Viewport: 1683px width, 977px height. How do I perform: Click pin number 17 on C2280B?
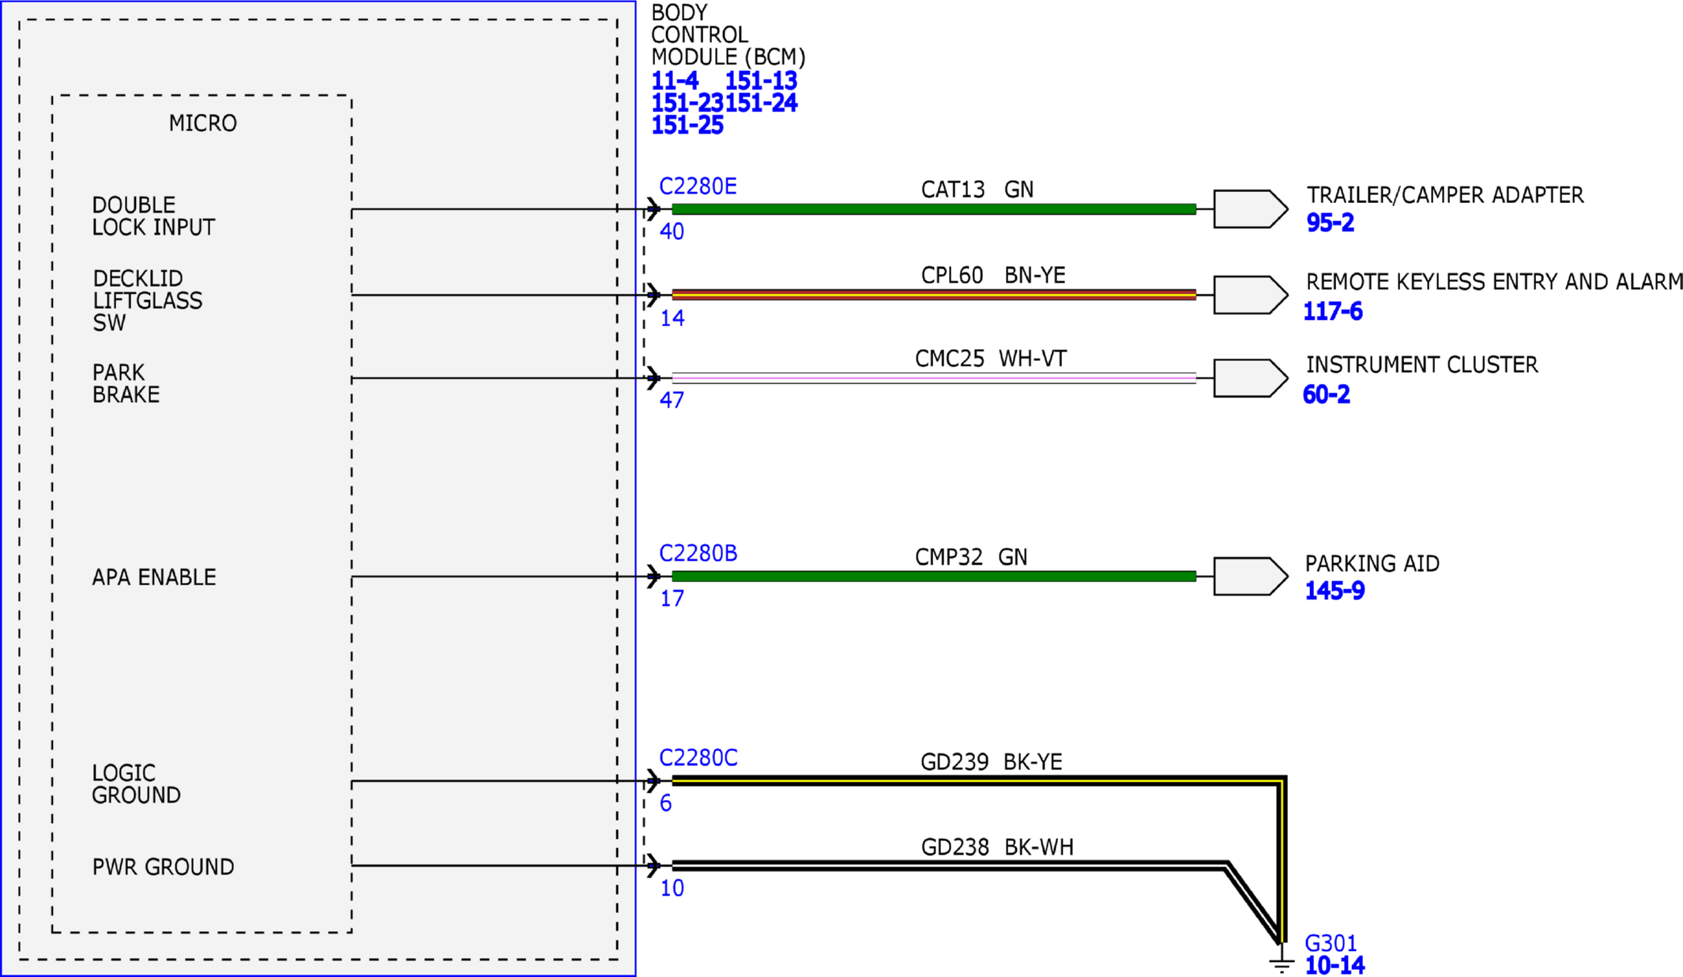672,598
